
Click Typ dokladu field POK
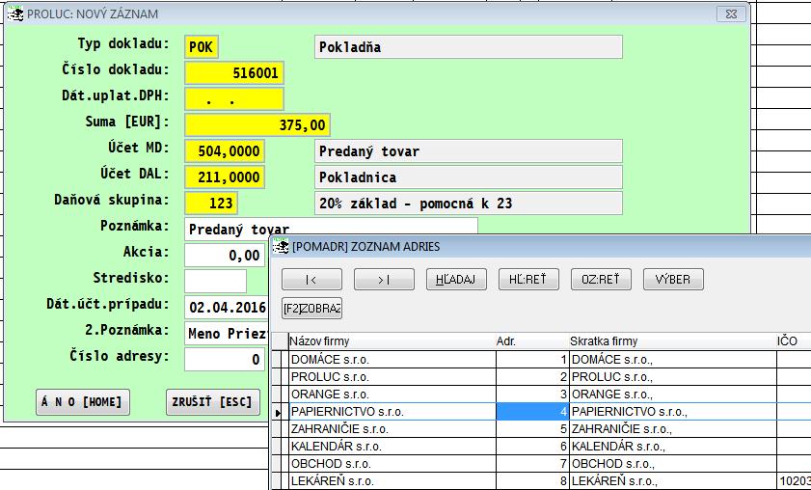[202, 47]
